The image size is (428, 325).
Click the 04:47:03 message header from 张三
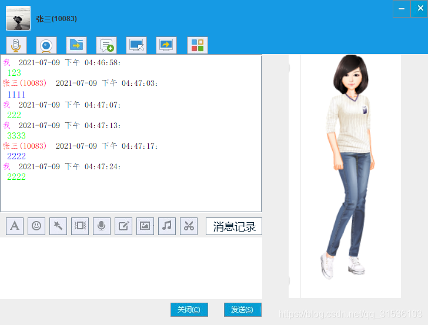pyautogui.click(x=80, y=83)
